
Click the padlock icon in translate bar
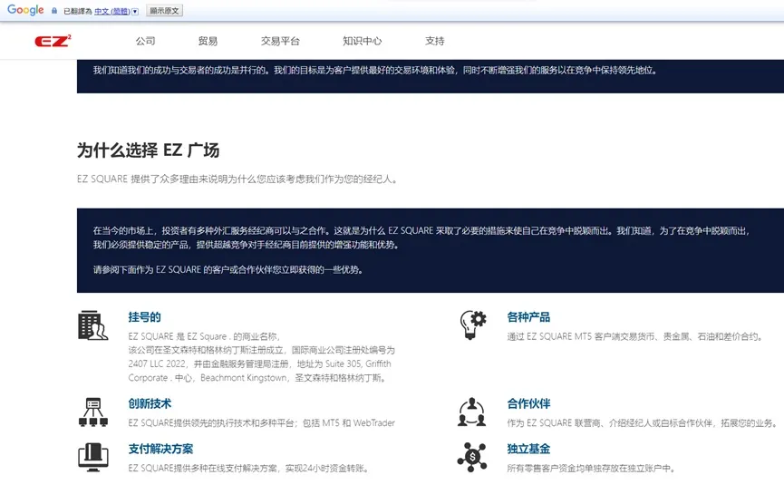click(x=54, y=11)
